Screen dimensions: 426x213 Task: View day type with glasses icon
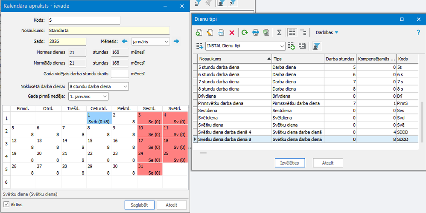pyautogui.click(x=221, y=33)
